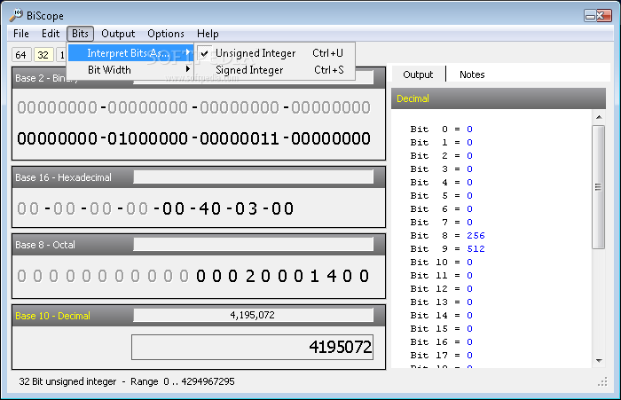Screen dimensions: 621x400
Task: Select the Bit 9 = 512 line
Action: tap(447, 249)
